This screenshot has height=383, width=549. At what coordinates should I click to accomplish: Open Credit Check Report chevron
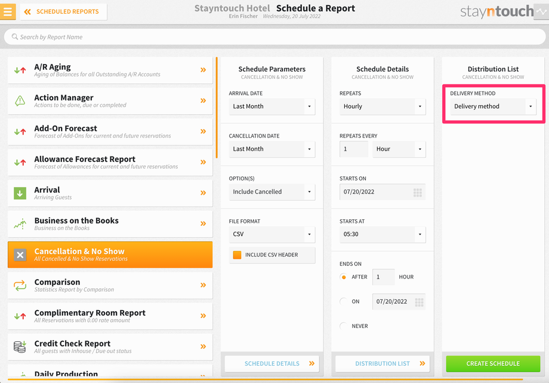click(203, 347)
